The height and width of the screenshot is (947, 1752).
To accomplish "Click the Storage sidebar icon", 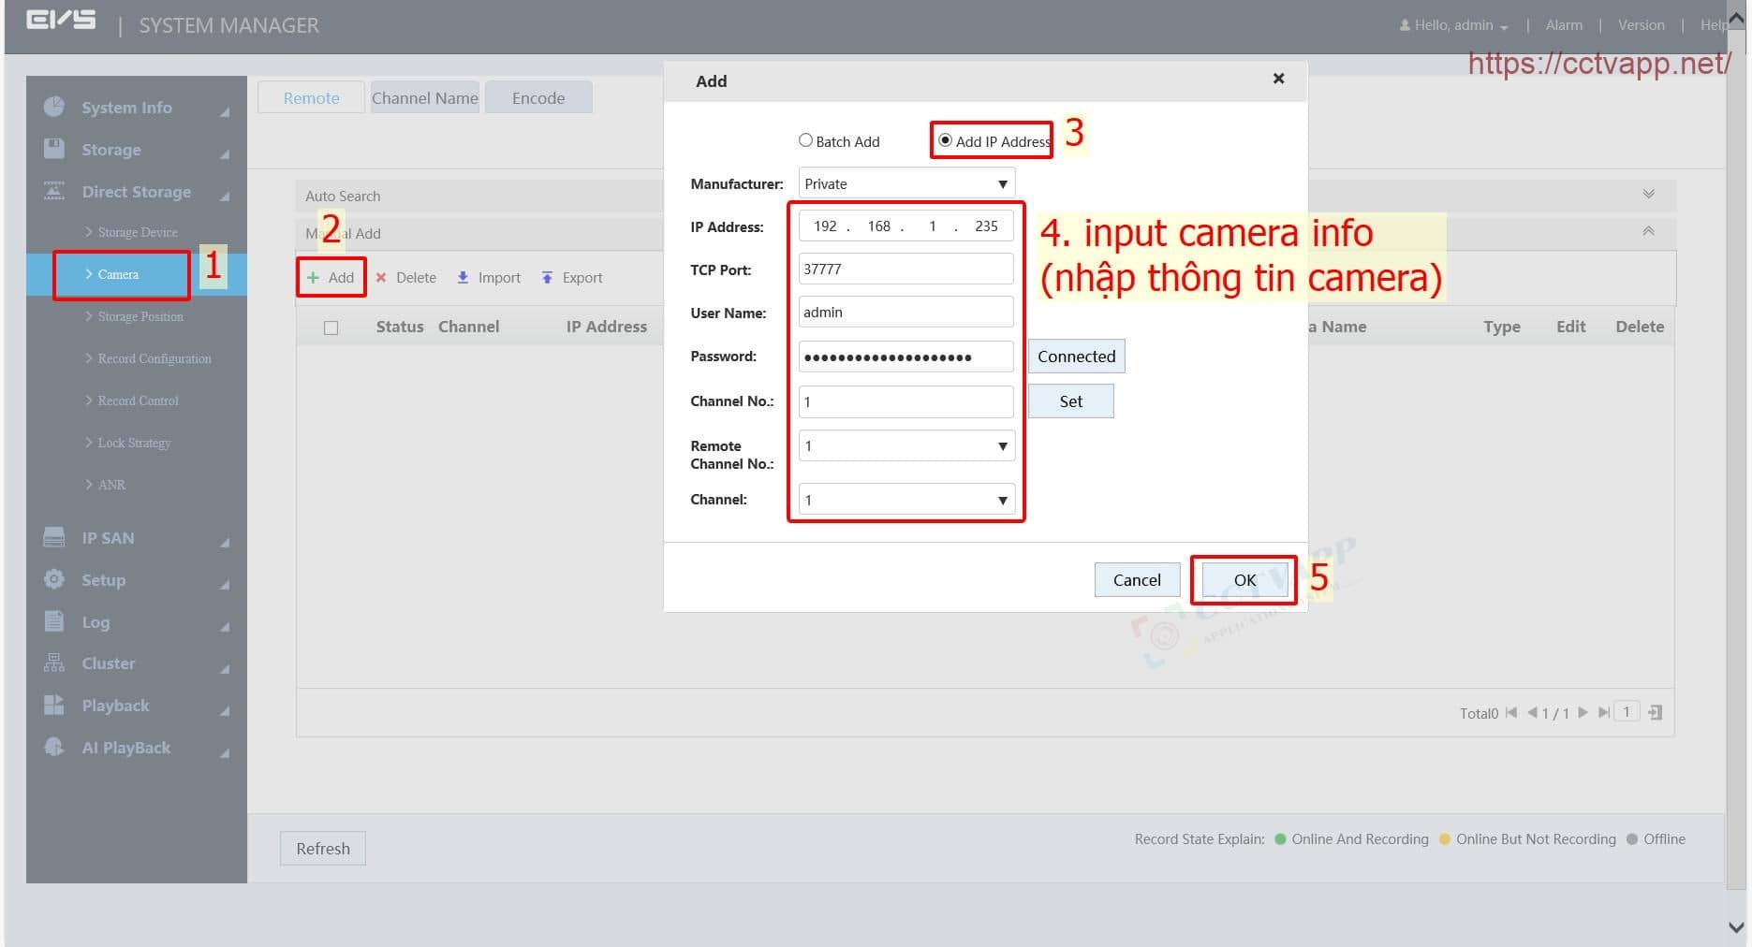I will pyautogui.click(x=54, y=149).
